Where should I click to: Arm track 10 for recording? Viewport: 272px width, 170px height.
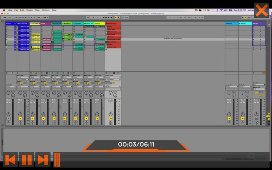pos(111,124)
